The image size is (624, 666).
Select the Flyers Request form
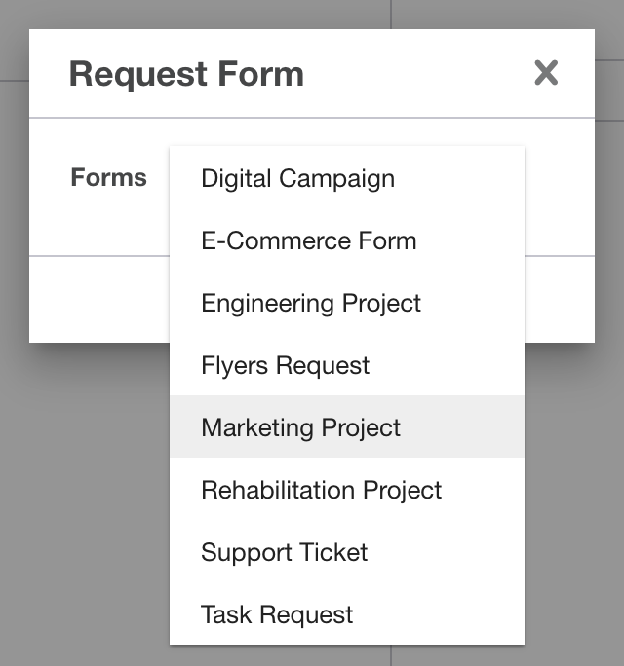(x=286, y=366)
